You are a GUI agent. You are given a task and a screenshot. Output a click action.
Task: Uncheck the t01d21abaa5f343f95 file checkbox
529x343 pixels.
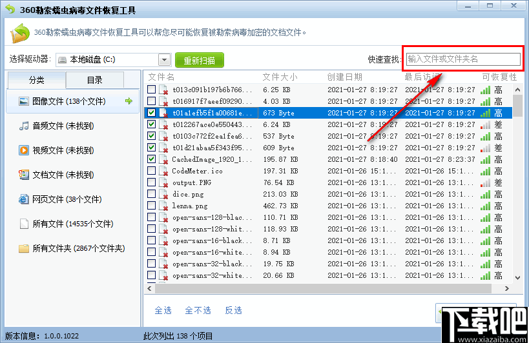152,148
